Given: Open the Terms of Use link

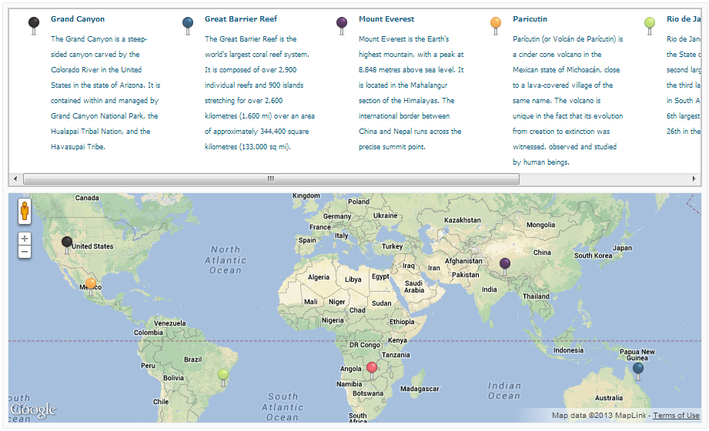Looking at the screenshot, I should [676, 415].
